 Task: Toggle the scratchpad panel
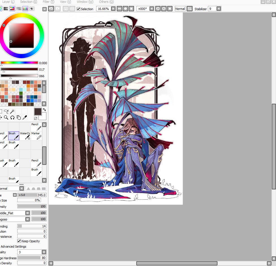pos(32,8)
